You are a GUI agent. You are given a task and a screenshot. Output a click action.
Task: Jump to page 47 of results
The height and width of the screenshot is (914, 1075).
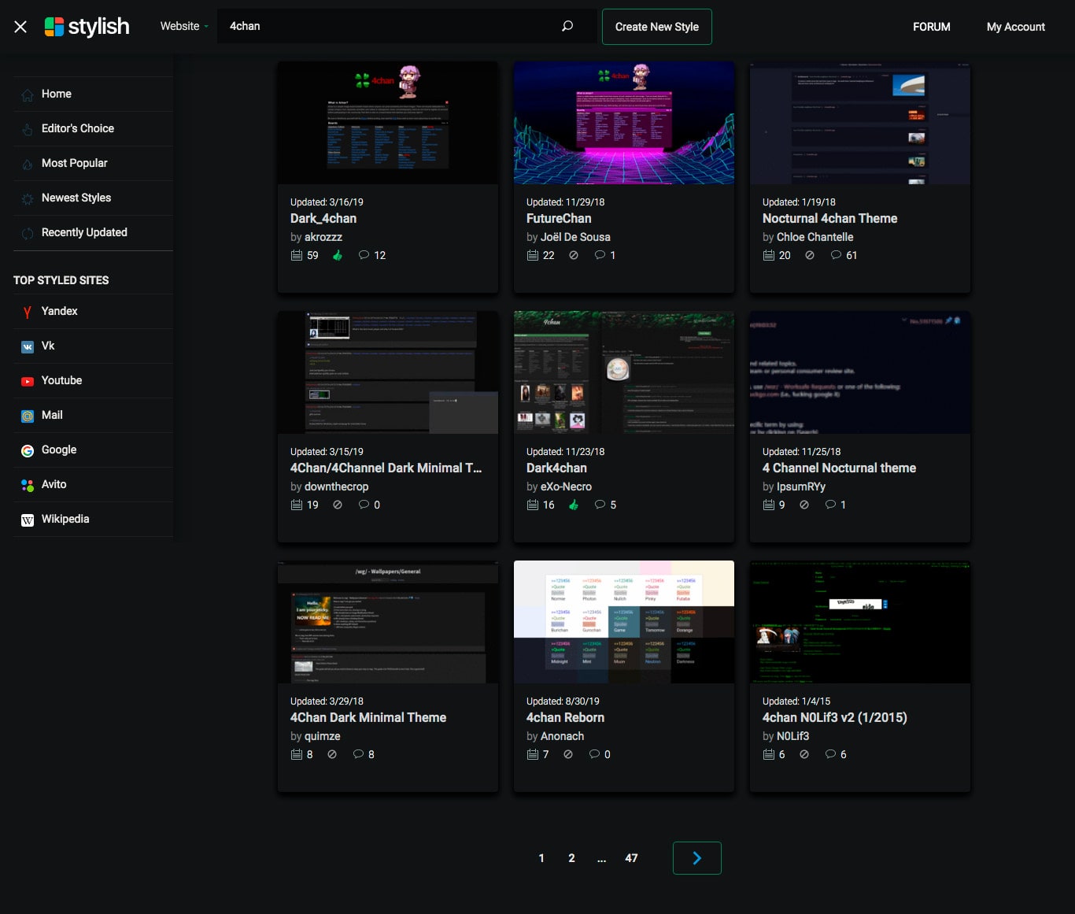click(631, 857)
